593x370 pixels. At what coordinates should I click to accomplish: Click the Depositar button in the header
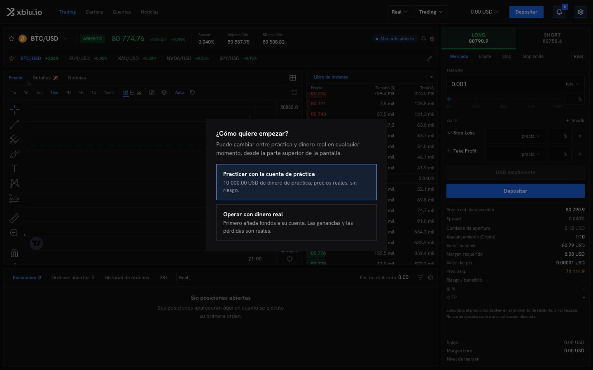(x=526, y=12)
